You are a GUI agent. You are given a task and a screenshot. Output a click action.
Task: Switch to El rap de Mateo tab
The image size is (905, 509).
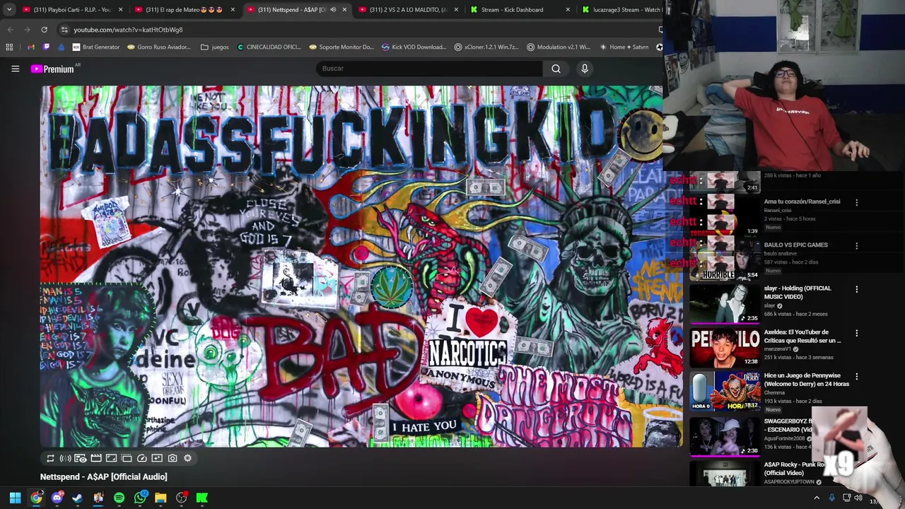(x=185, y=10)
